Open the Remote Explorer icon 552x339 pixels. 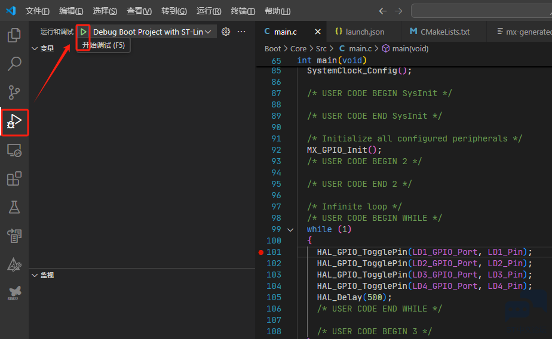(14, 150)
